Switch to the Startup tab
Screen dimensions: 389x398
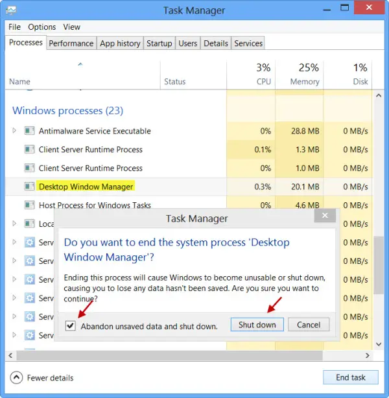click(159, 43)
